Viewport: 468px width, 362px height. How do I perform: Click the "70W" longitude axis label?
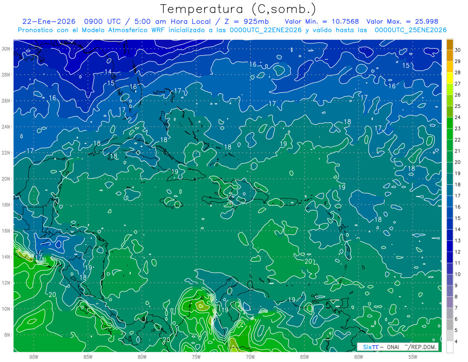click(250, 357)
